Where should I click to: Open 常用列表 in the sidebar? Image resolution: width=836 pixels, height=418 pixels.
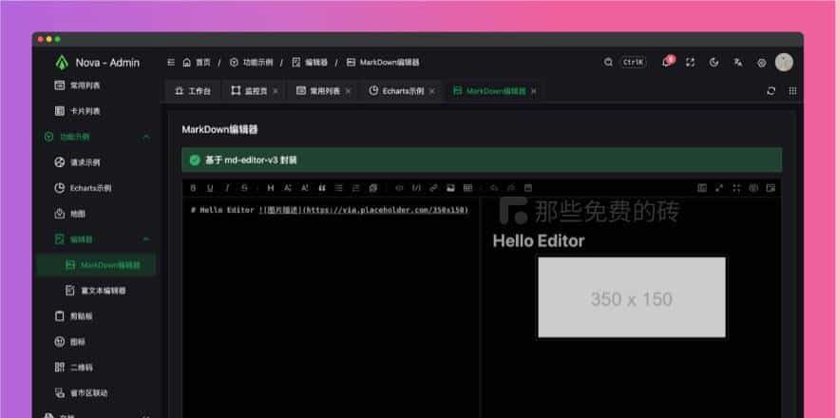coord(97,85)
